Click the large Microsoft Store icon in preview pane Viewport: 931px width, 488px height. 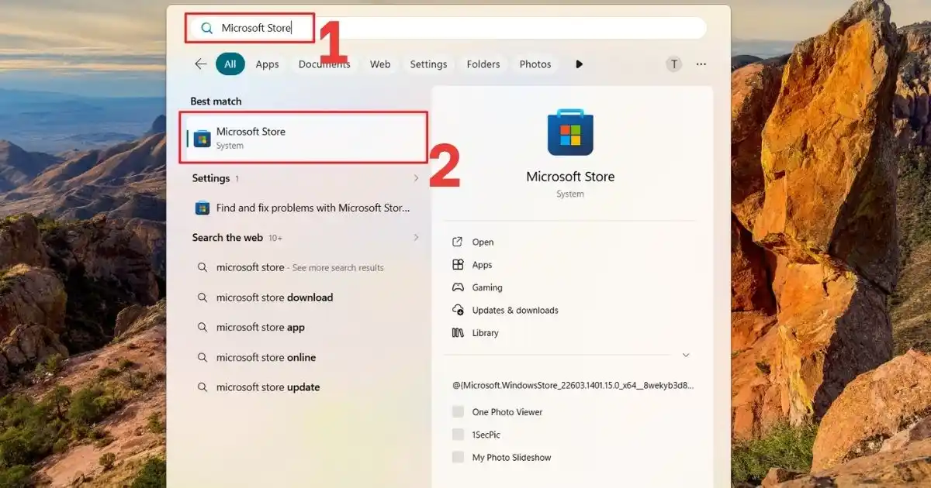[x=570, y=132]
